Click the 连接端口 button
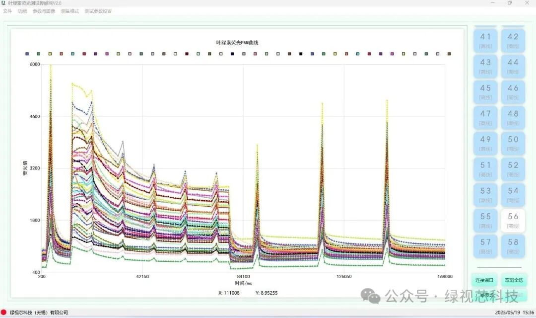Viewport: 536px width, 318px height. tap(485, 280)
